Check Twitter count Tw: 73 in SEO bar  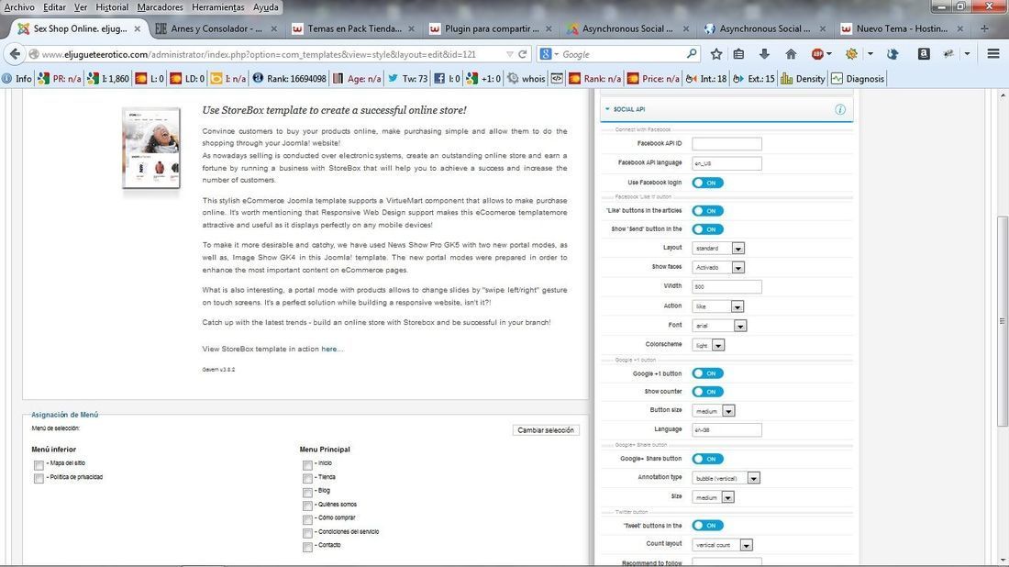[408, 79]
